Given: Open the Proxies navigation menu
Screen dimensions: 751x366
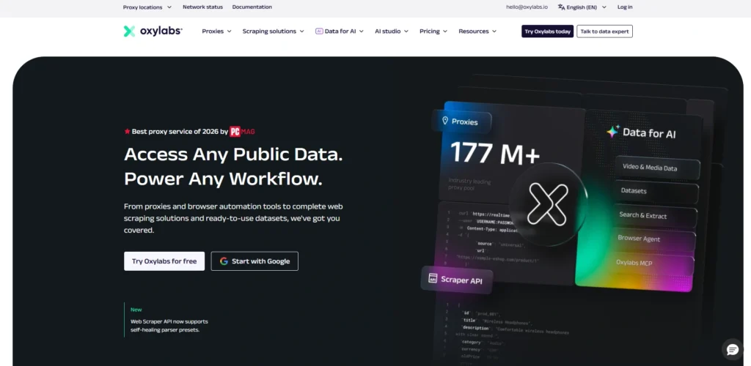Looking at the screenshot, I should pos(216,31).
